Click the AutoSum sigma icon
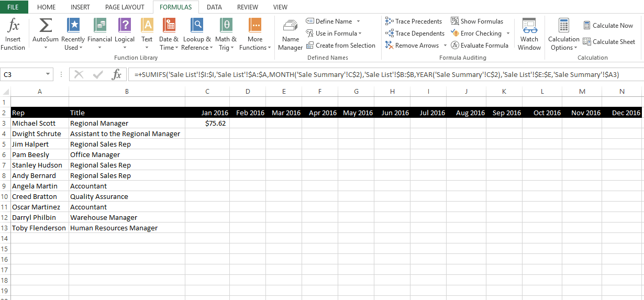The image size is (644, 300). (x=46, y=25)
